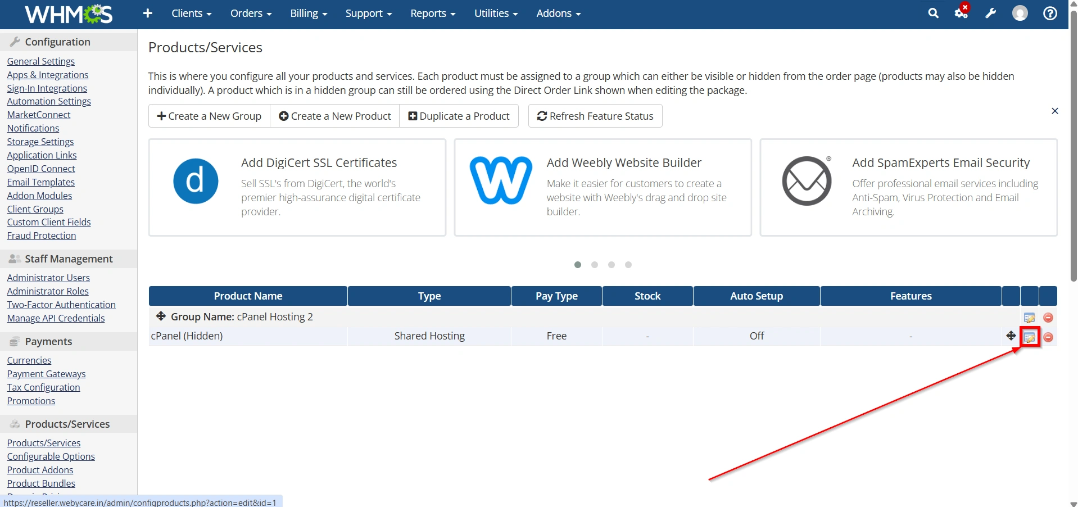1078x507 pixels.
Task: Click Duplicate a Product button
Action: pyautogui.click(x=459, y=116)
